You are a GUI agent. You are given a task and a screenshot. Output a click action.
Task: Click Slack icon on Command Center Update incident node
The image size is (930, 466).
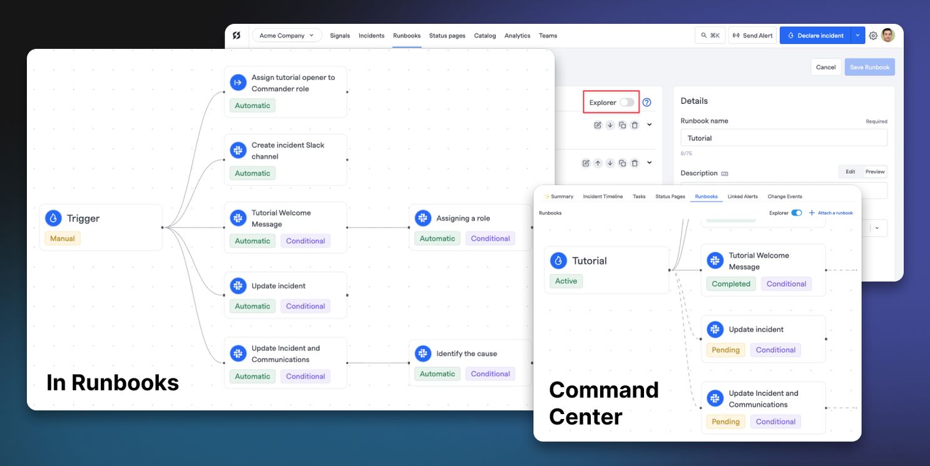715,330
